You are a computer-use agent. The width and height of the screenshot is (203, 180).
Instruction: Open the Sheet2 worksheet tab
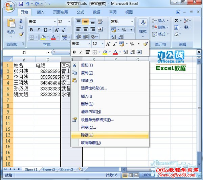pyautogui.click(x=49, y=170)
